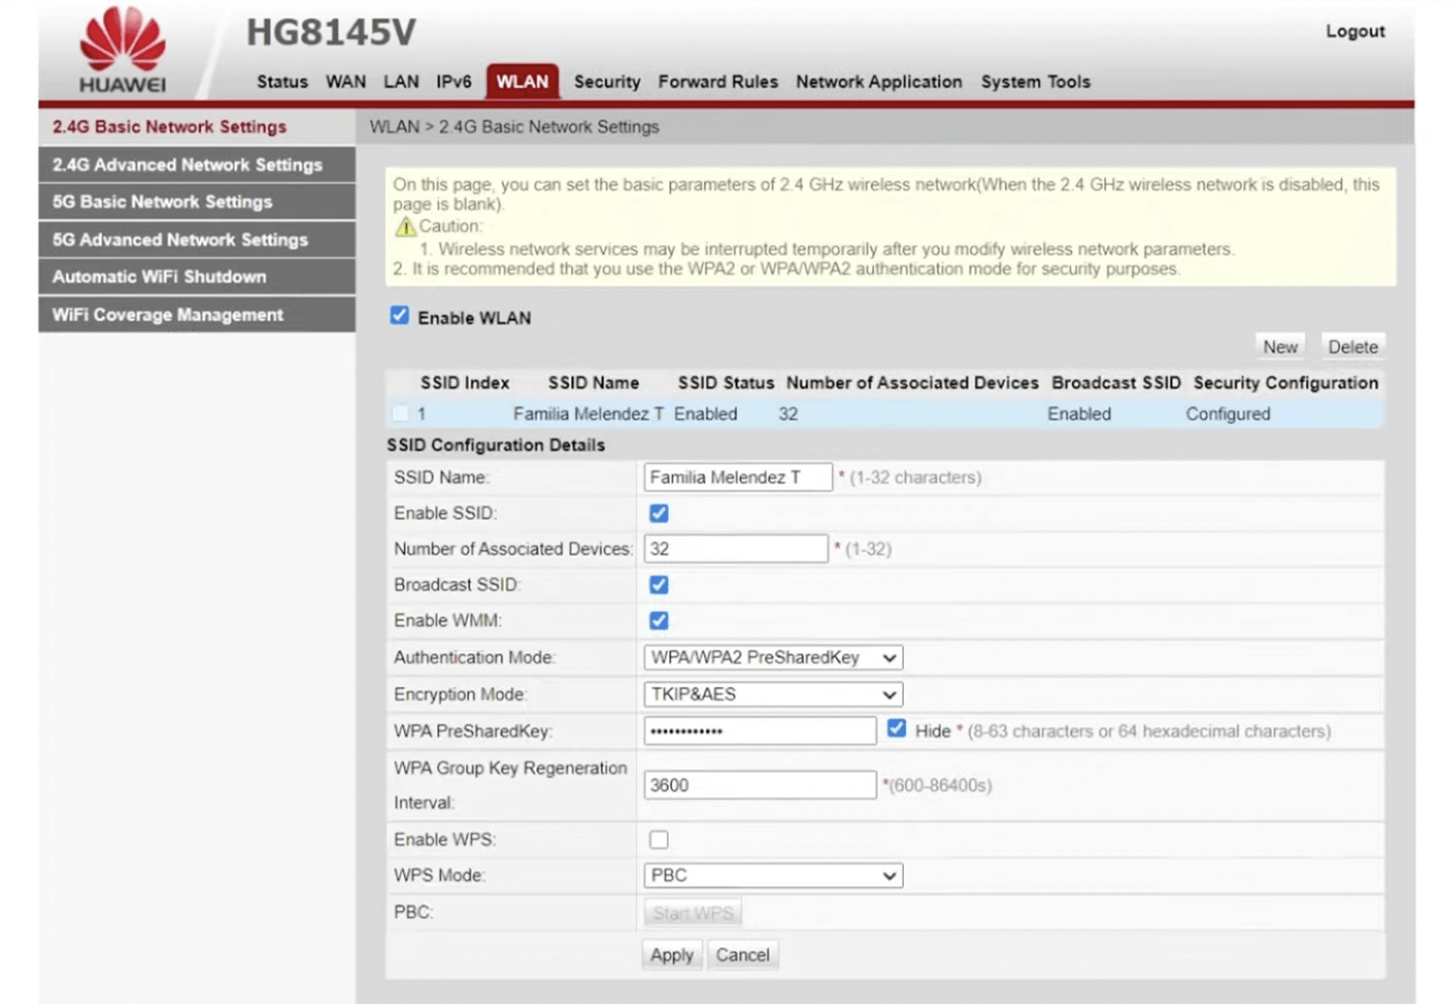
Task: Uncheck Hide to reveal the WPA key
Action: click(x=896, y=729)
